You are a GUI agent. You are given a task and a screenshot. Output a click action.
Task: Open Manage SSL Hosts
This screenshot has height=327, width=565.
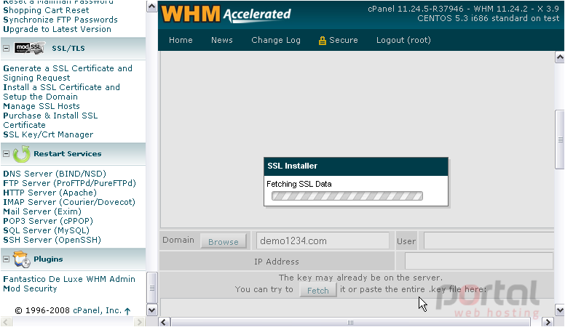coord(42,106)
